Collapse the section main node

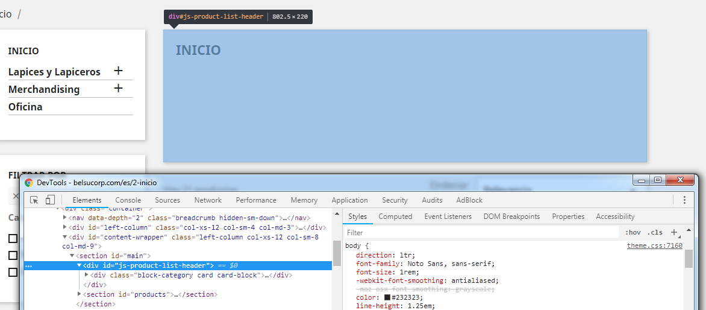[72, 256]
